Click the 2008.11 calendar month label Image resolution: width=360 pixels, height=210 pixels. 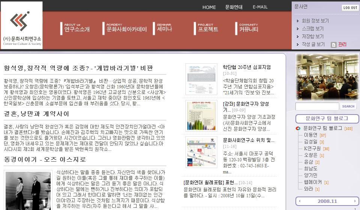click(327, 201)
